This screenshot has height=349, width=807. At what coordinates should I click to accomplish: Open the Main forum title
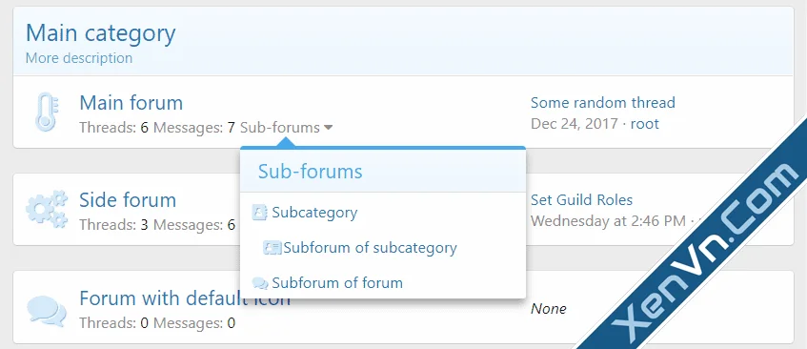[x=131, y=103]
